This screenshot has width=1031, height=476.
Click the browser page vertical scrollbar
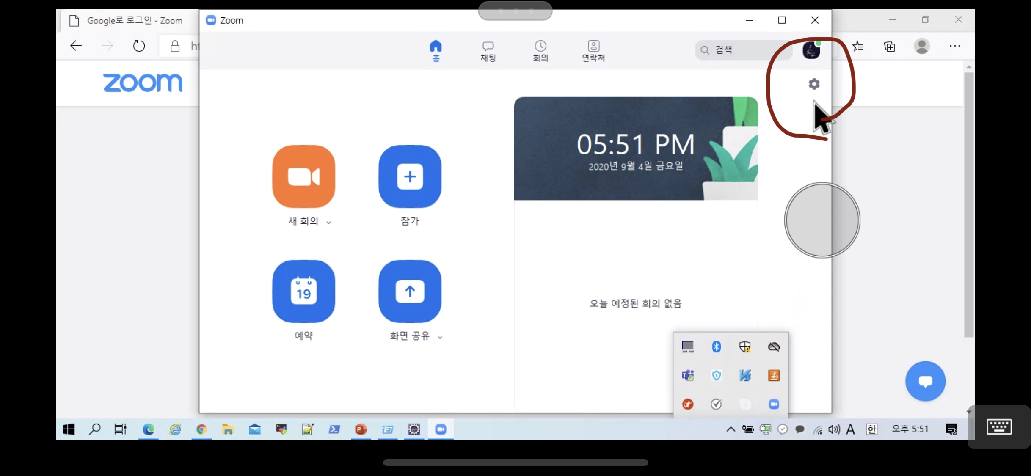point(969,205)
